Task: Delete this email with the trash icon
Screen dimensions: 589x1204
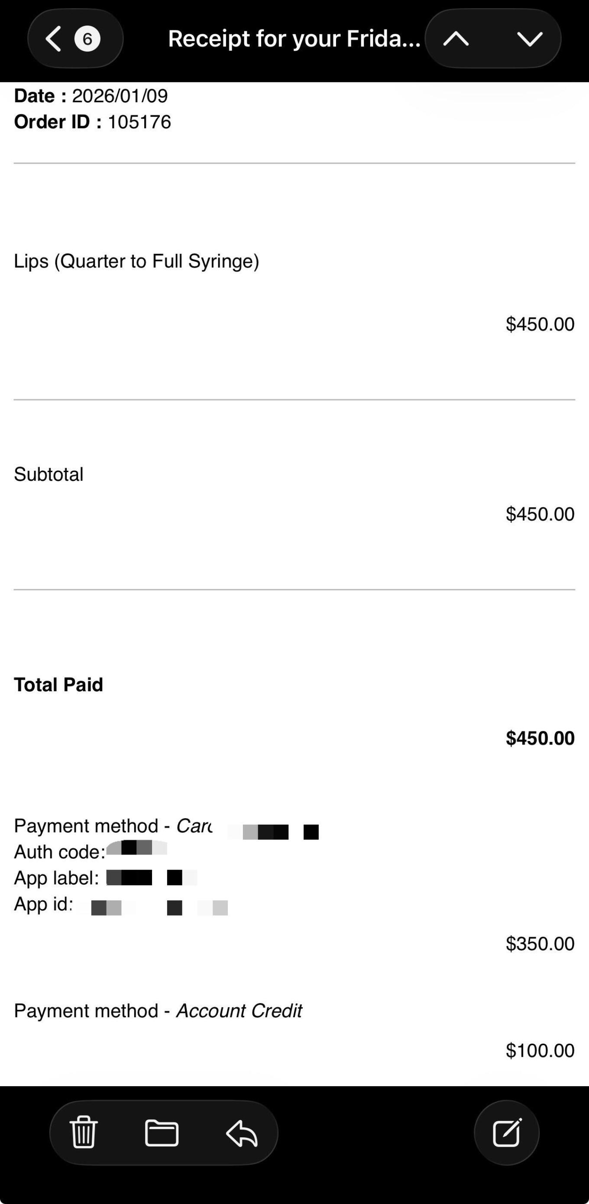Action: [x=84, y=1133]
